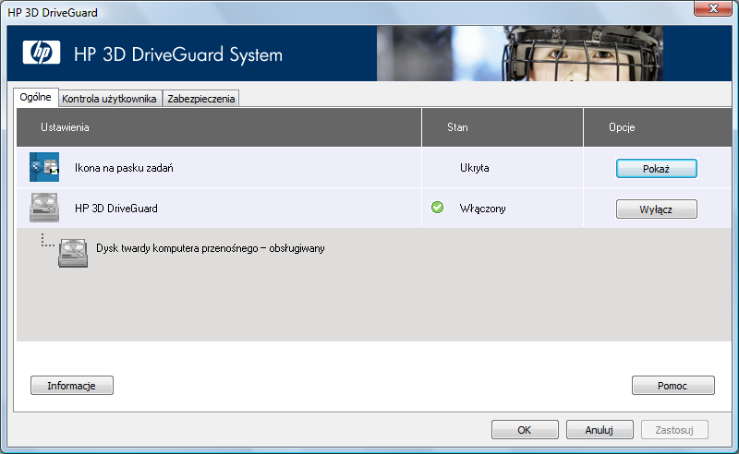Select the HP 3D DriveGuard row label
739x454 pixels.
(x=116, y=209)
